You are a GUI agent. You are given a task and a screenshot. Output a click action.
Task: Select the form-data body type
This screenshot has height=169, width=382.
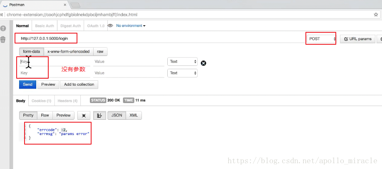pos(32,52)
